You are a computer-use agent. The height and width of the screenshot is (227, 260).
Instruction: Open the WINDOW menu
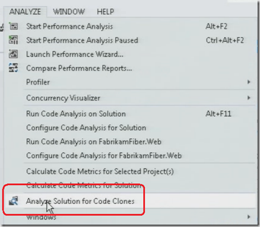click(69, 12)
